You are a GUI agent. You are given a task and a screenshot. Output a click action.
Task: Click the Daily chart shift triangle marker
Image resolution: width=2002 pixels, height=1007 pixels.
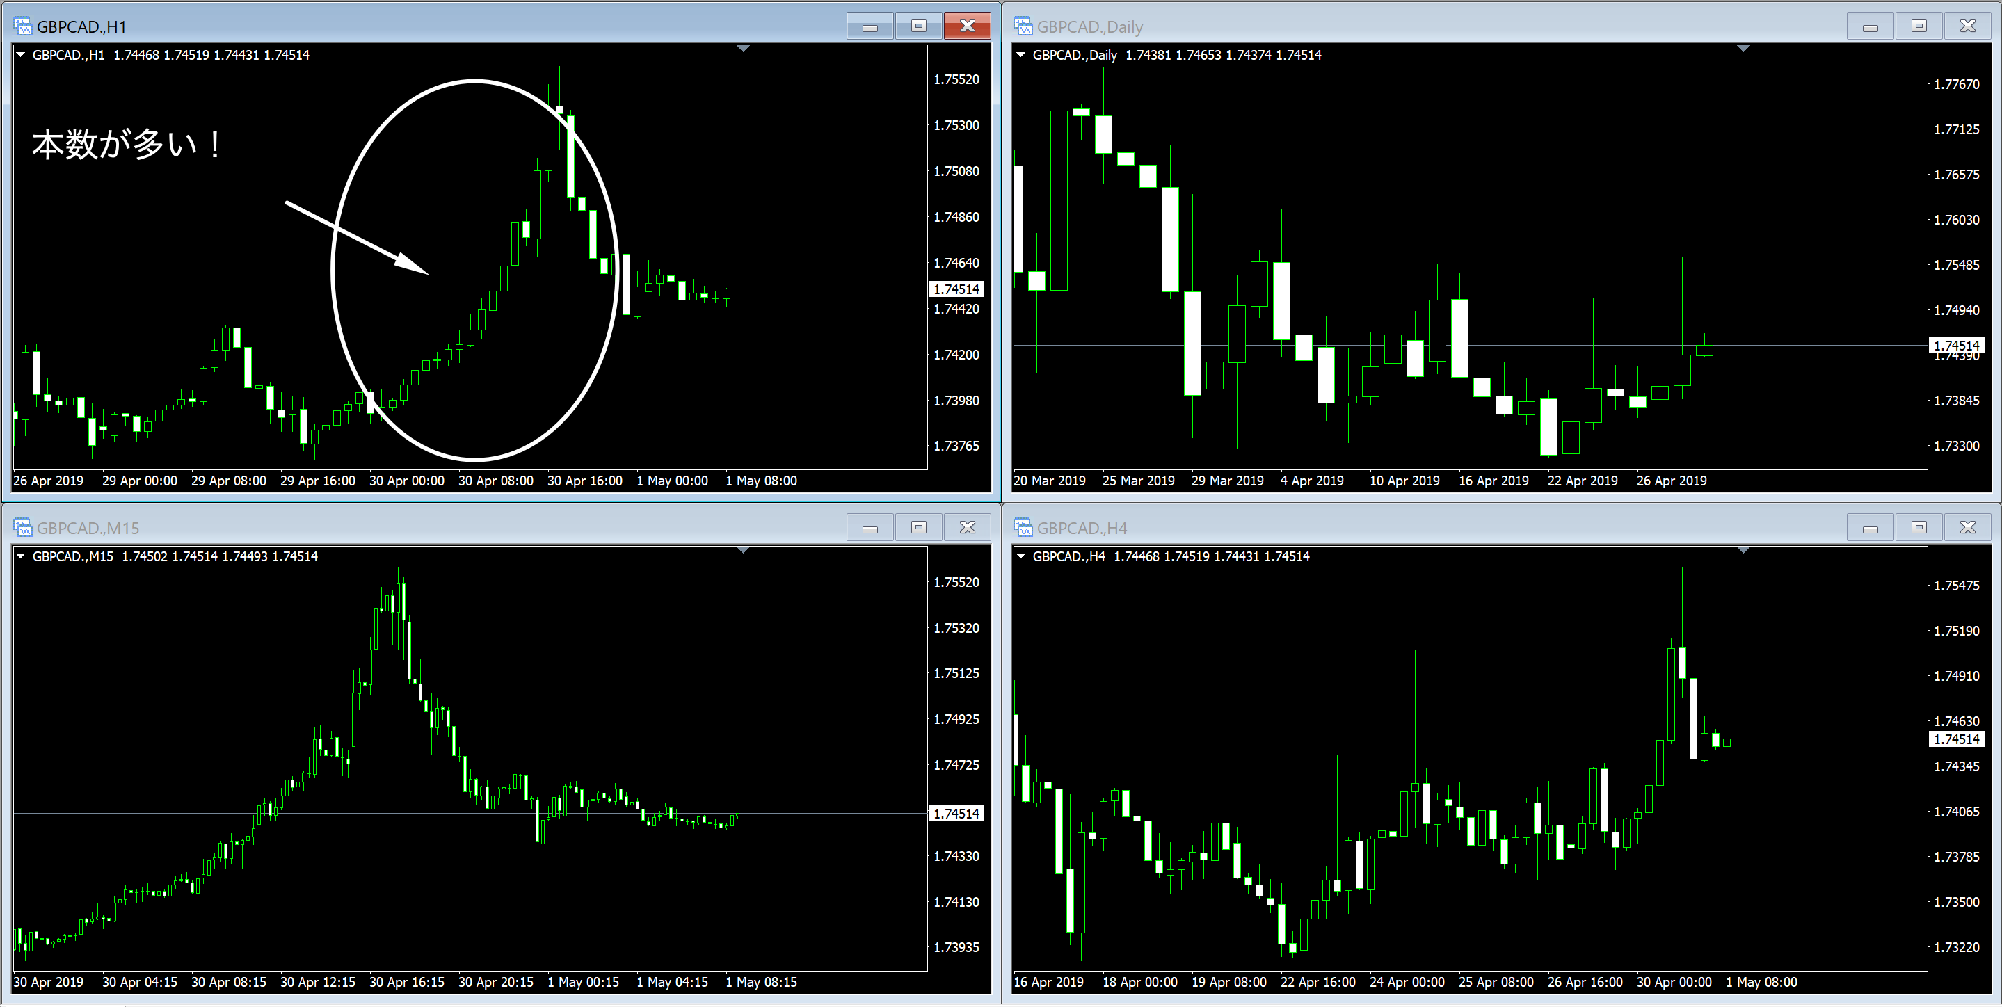click(1743, 49)
